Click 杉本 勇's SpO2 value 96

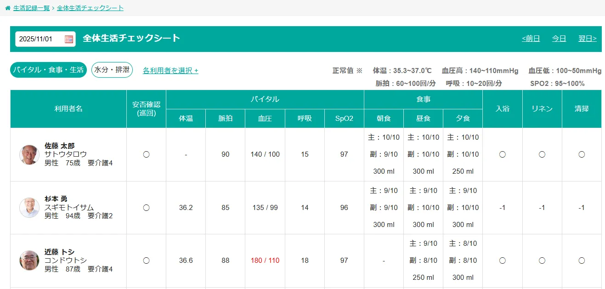point(344,208)
